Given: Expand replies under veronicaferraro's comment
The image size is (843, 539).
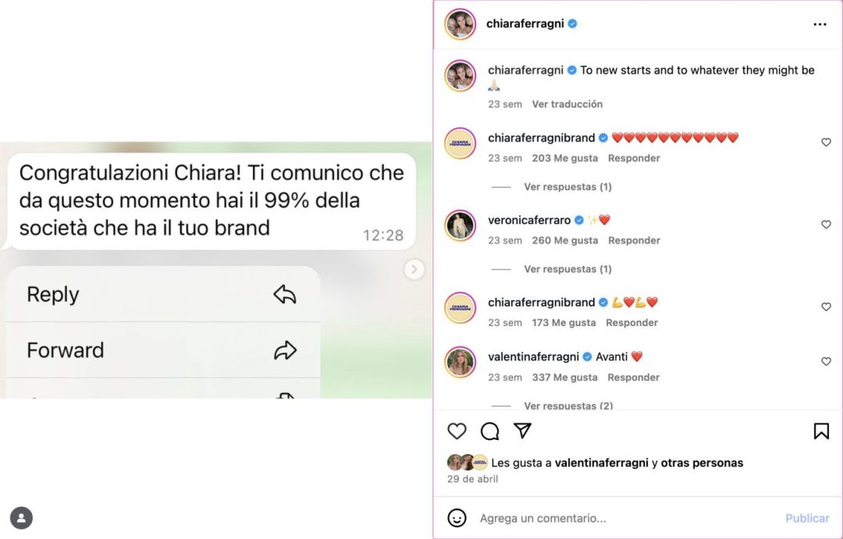Looking at the screenshot, I should tap(567, 268).
